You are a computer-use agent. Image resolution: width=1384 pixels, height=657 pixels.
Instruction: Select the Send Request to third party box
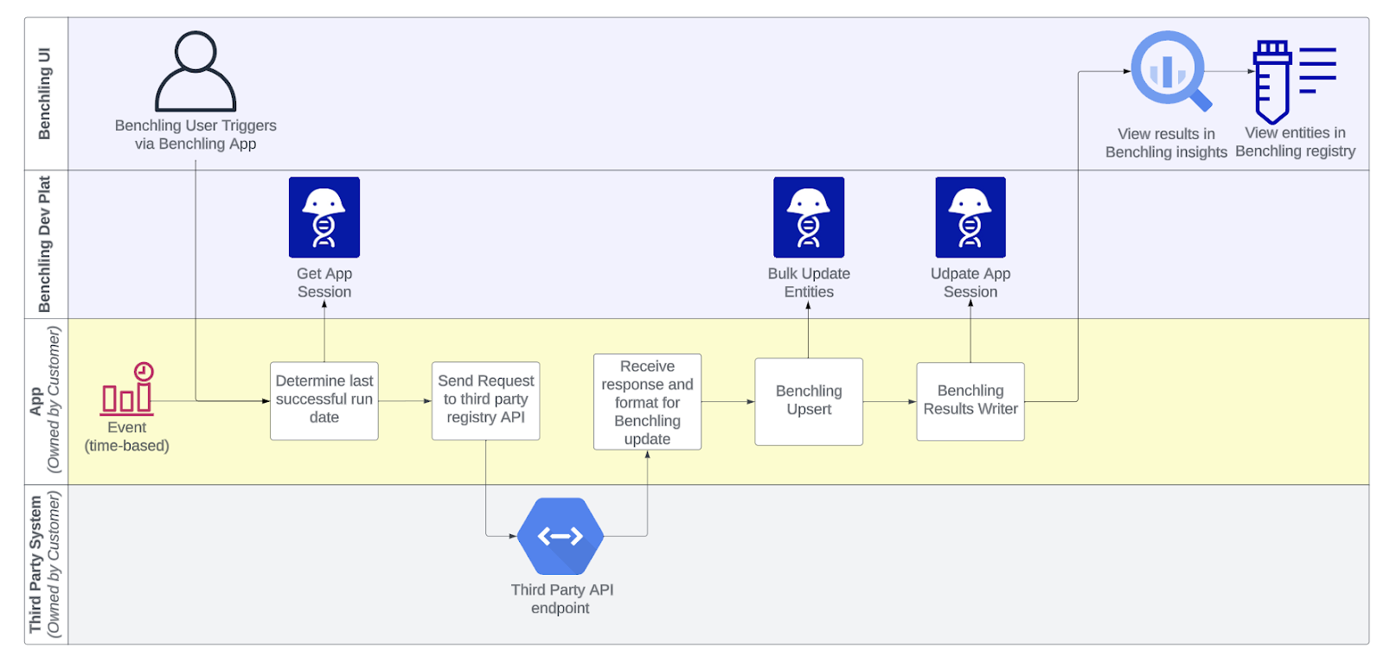[486, 401]
